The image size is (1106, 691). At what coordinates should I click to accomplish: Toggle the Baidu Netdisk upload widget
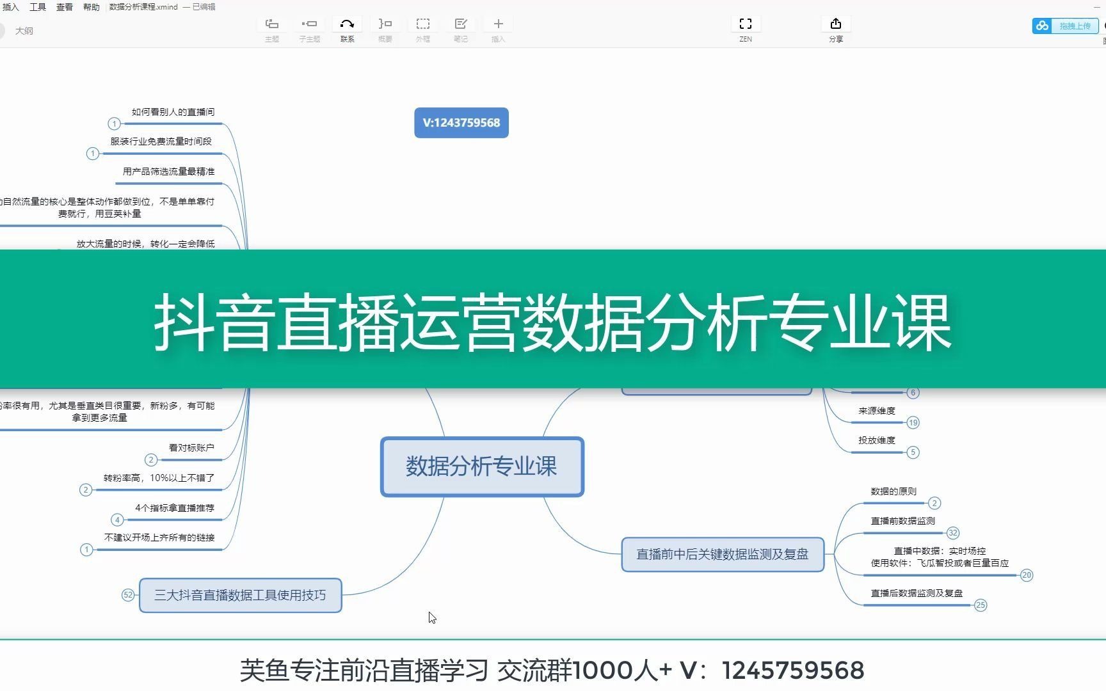pos(1041,26)
